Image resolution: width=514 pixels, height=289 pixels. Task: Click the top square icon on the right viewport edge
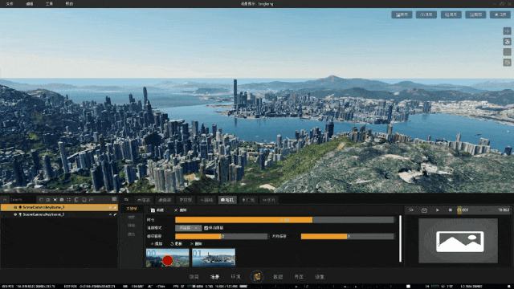pos(507,31)
